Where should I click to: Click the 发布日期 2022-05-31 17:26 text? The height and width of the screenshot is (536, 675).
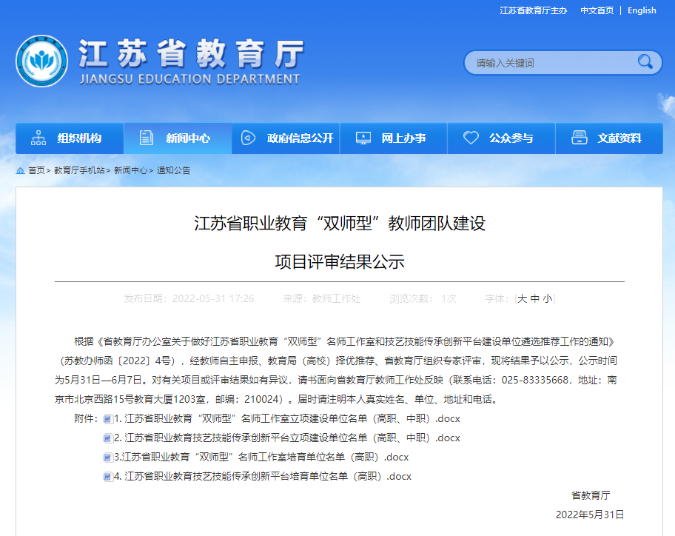tap(189, 299)
